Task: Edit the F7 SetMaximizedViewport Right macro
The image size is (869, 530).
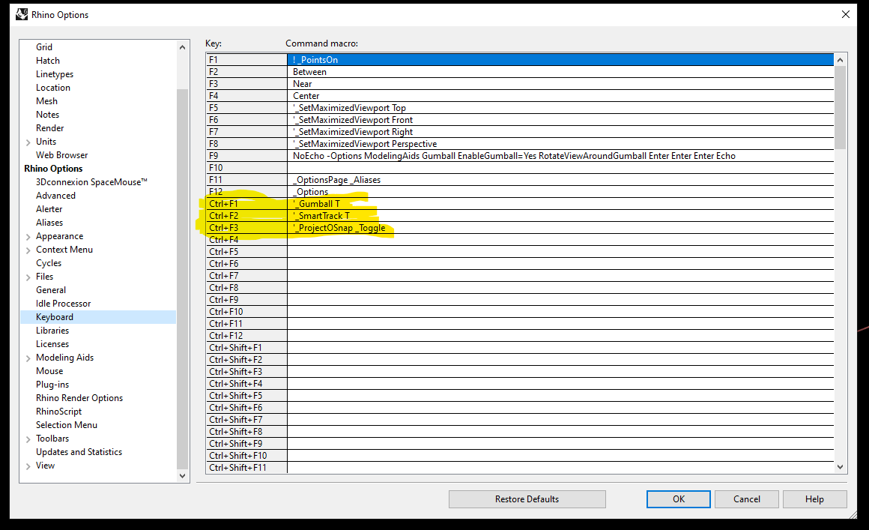Action: [x=560, y=132]
